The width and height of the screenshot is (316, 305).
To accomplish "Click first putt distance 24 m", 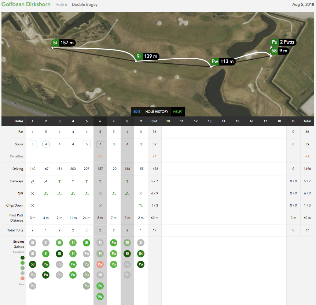I will pyautogui.click(x=87, y=218).
